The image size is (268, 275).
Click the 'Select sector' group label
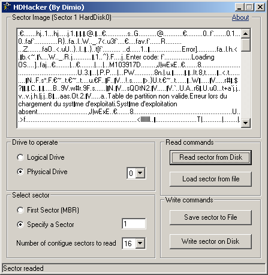click(x=31, y=195)
